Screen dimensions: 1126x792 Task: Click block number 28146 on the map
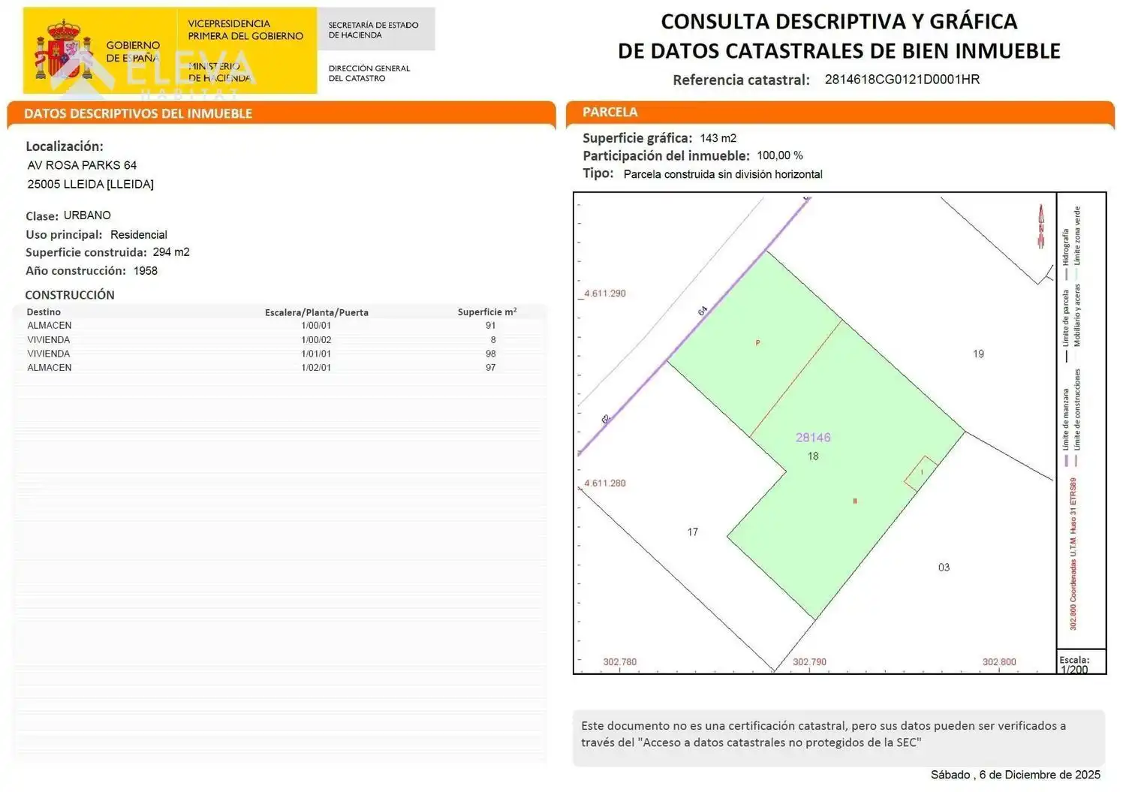813,438
